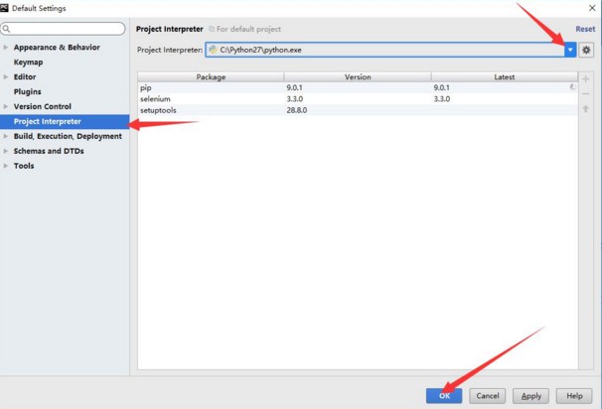Click the Cancel button
The image size is (602, 409).
487,395
